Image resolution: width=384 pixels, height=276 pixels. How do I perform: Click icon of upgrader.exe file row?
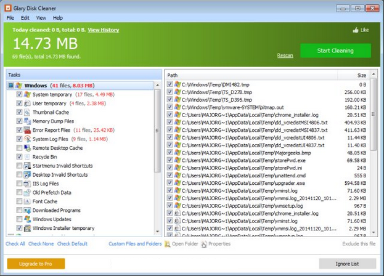point(178,183)
